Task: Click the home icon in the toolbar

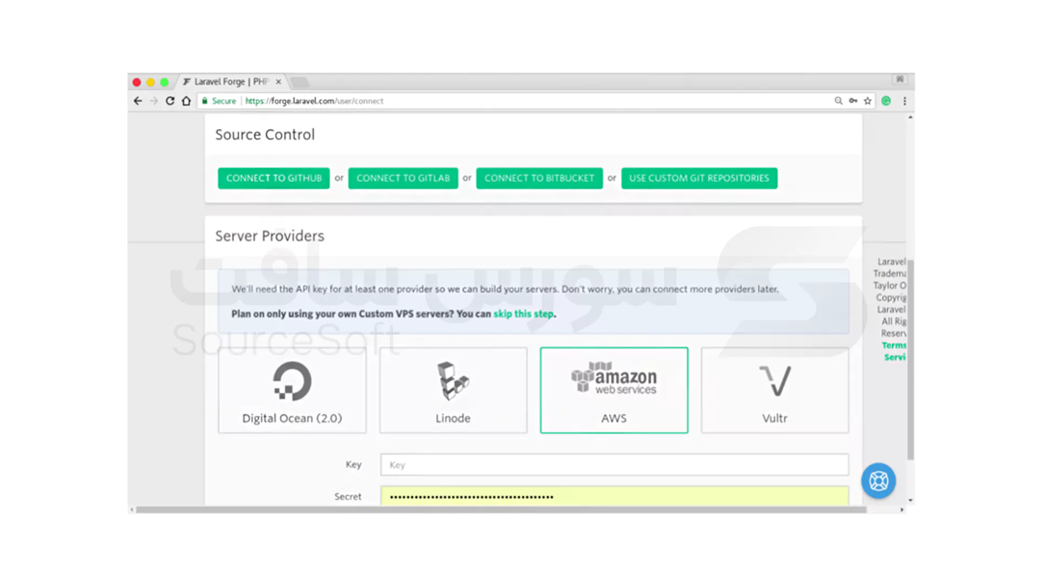Action: pyautogui.click(x=186, y=101)
